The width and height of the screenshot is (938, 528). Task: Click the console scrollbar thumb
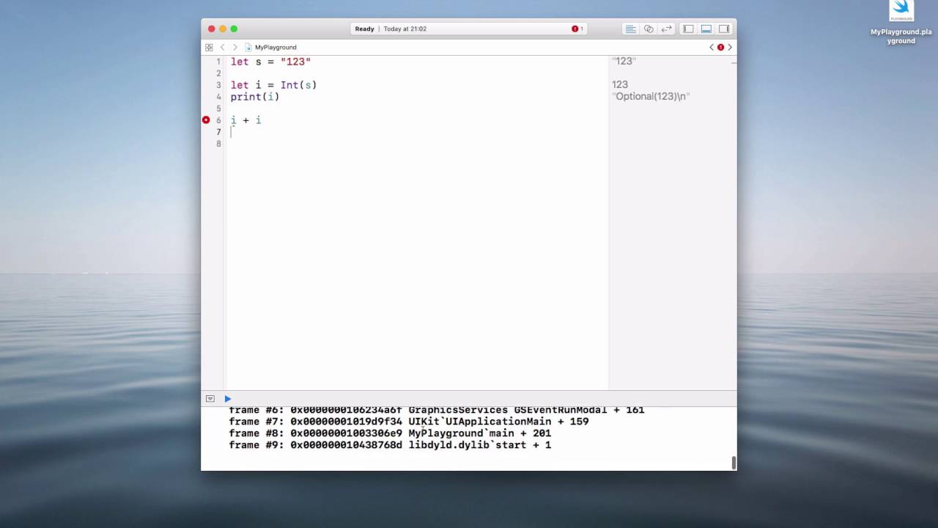(734, 462)
